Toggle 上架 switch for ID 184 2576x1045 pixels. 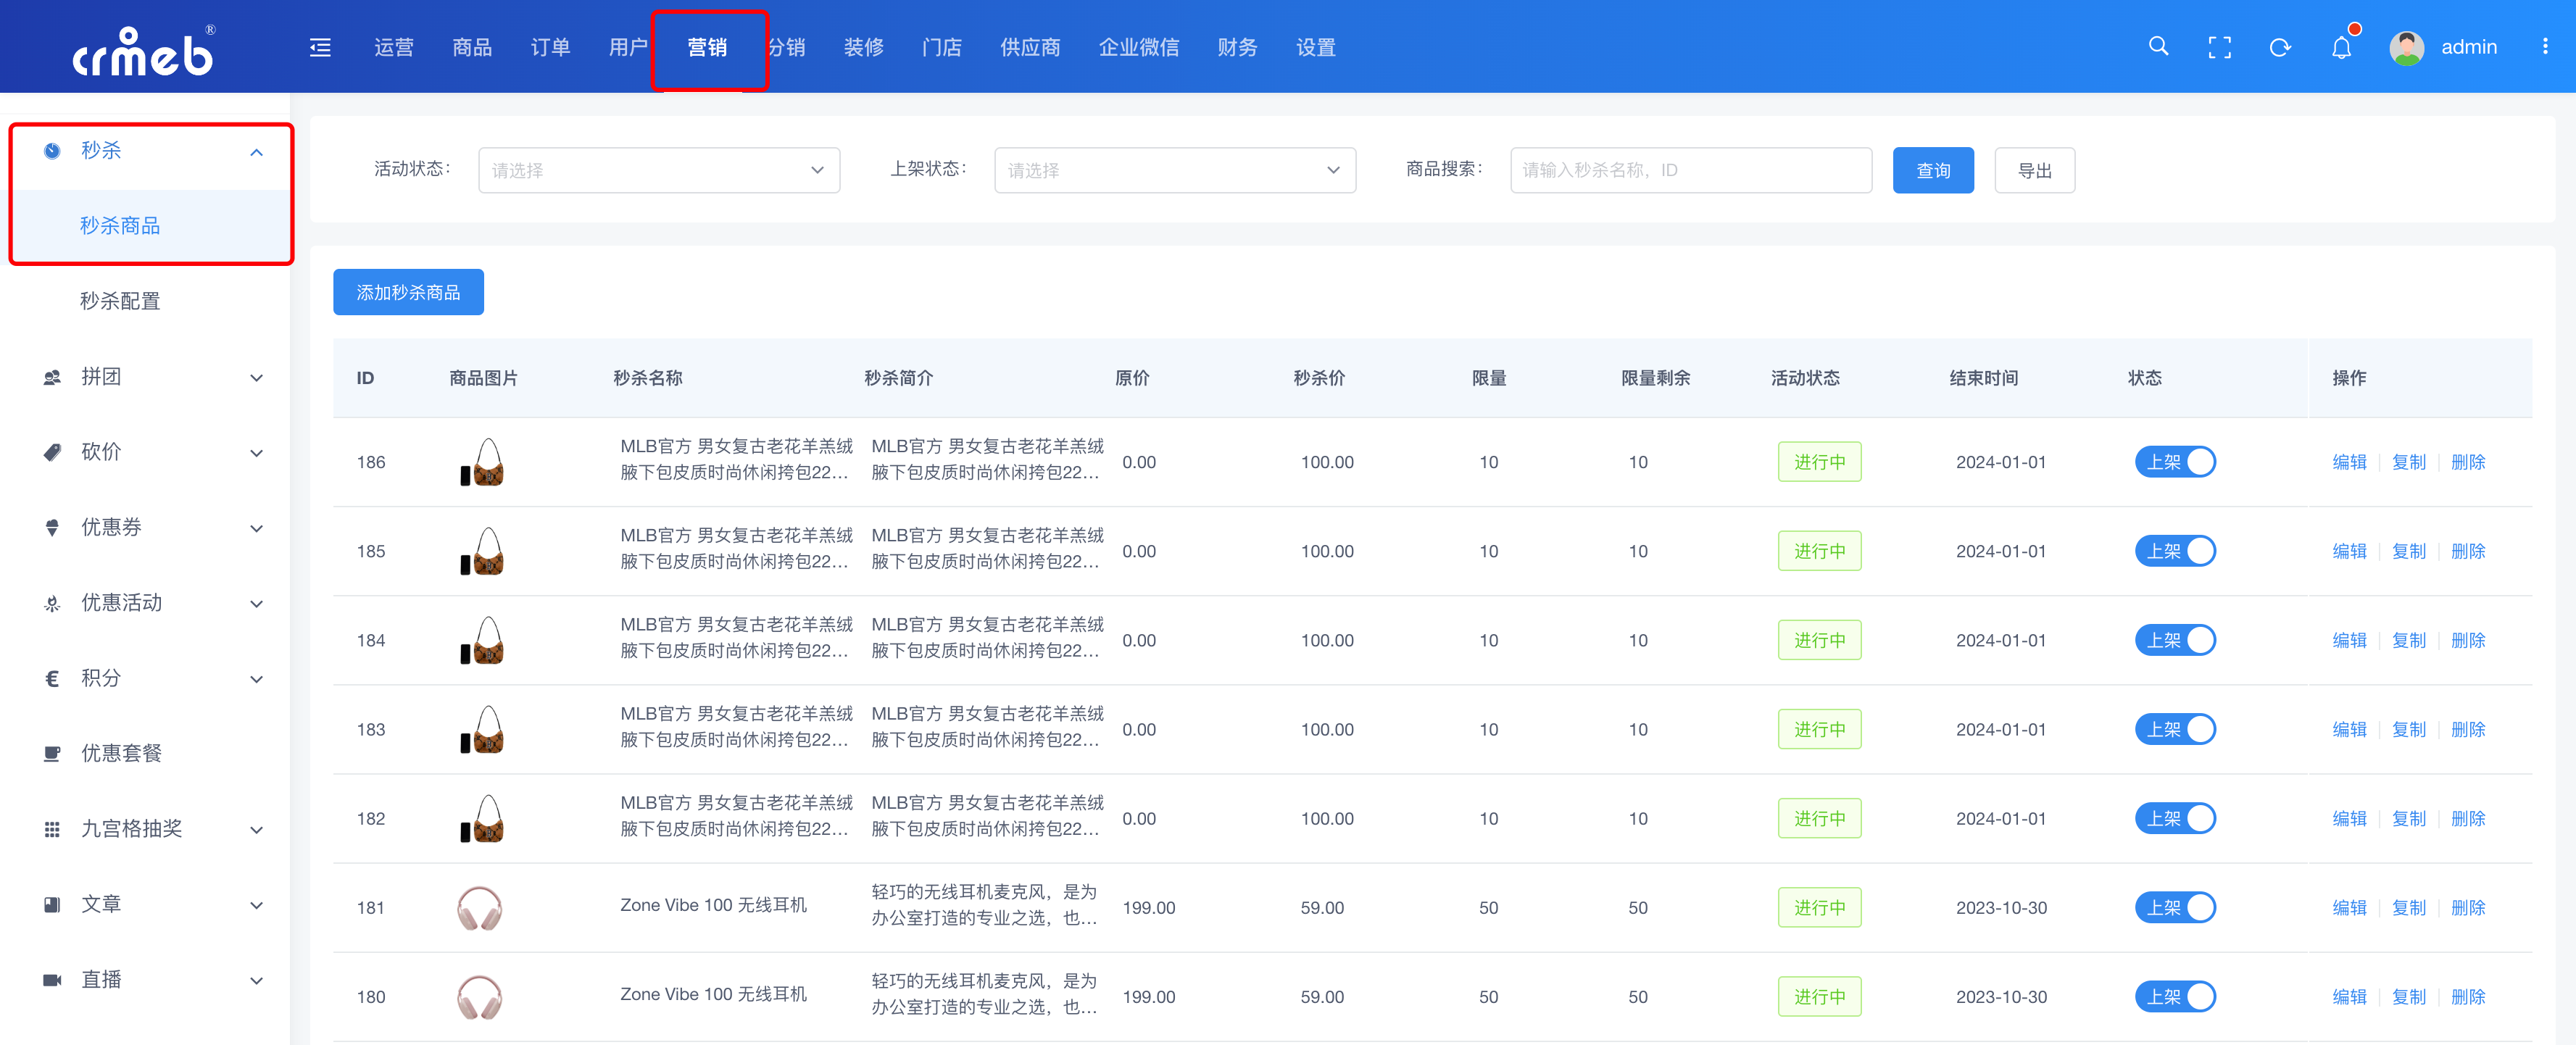[2175, 640]
